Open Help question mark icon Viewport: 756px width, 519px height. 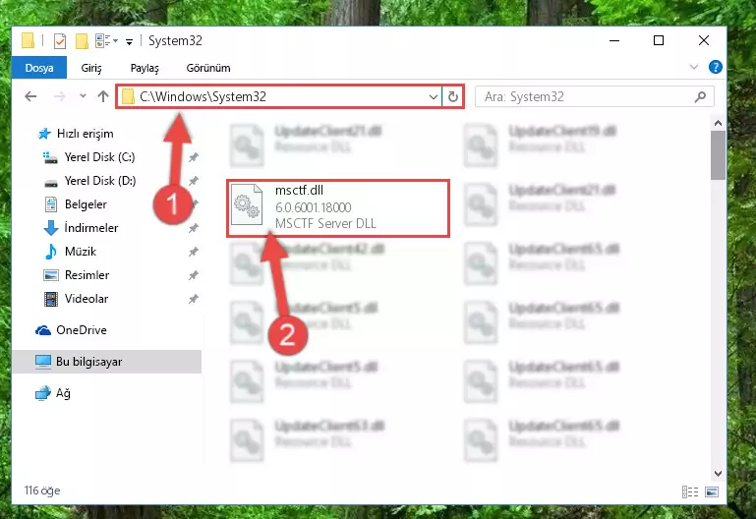click(716, 67)
